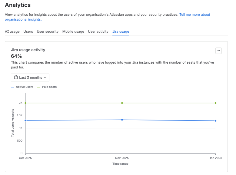Click the Time range axis title
Screen dimensions: 236x175
pos(120,164)
